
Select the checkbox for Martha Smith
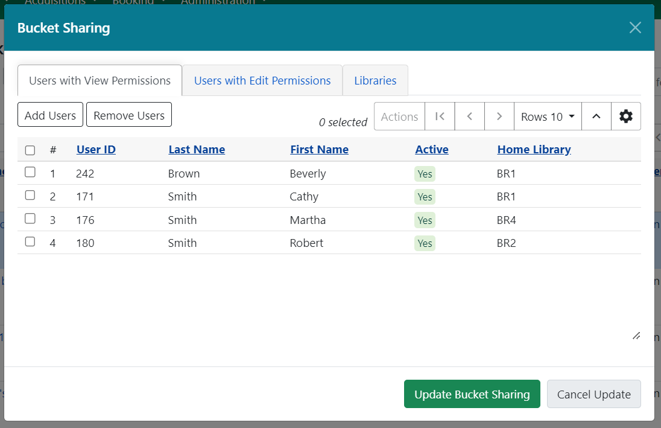(x=30, y=219)
